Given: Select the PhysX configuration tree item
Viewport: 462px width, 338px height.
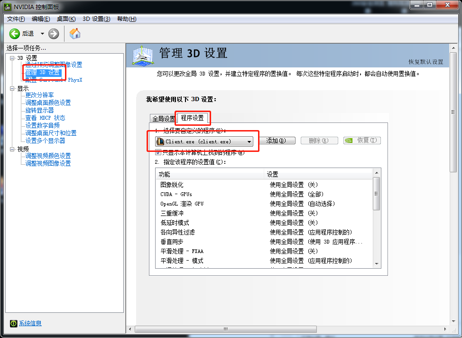Looking at the screenshot, I should [54, 80].
